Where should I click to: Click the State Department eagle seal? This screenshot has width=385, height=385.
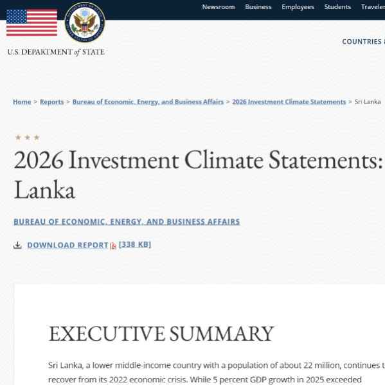pyautogui.click(x=85, y=22)
